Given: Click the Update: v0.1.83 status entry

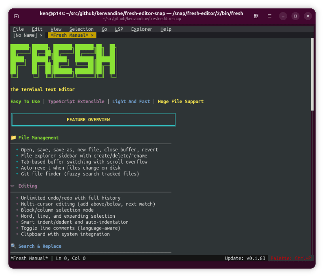Looking at the screenshot, I should [245, 258].
